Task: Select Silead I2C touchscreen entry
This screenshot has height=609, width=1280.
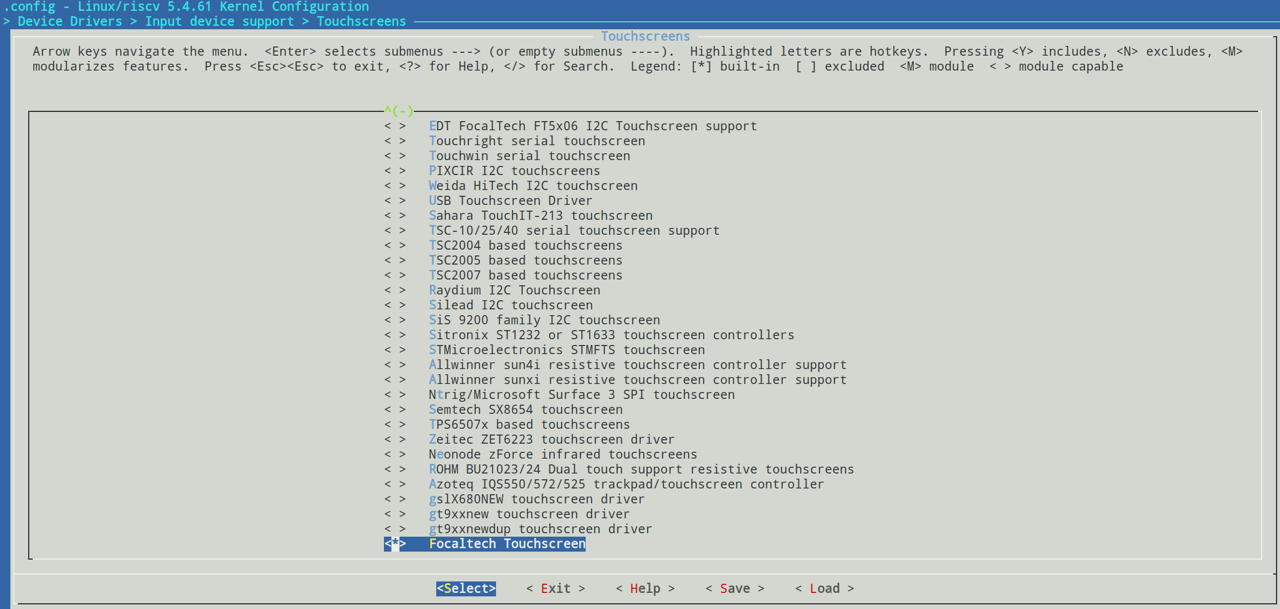Action: [510, 305]
